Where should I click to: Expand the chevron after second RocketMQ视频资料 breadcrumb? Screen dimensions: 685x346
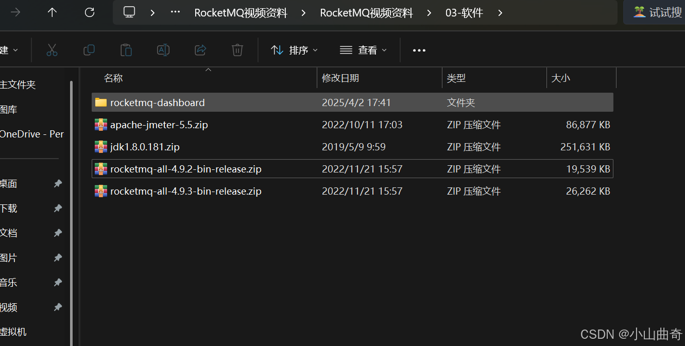click(429, 13)
